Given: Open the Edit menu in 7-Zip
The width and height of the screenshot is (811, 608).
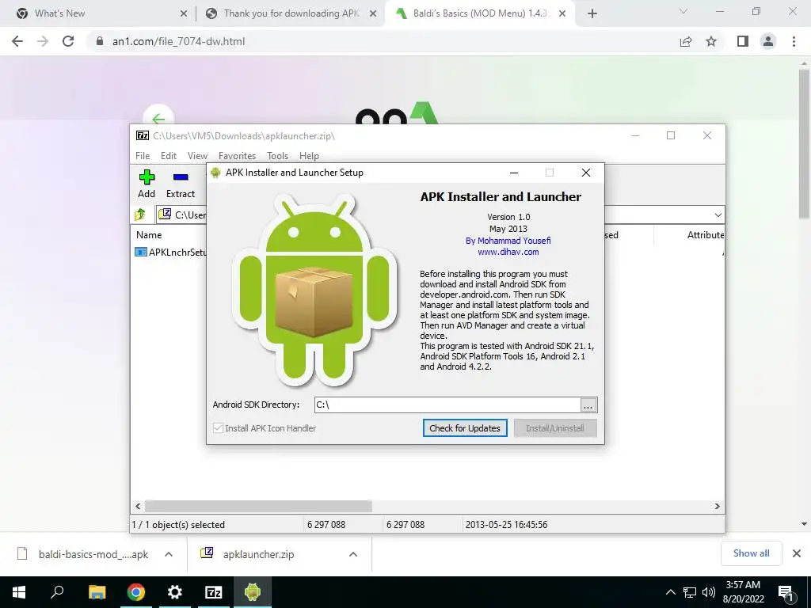Looking at the screenshot, I should click(168, 156).
